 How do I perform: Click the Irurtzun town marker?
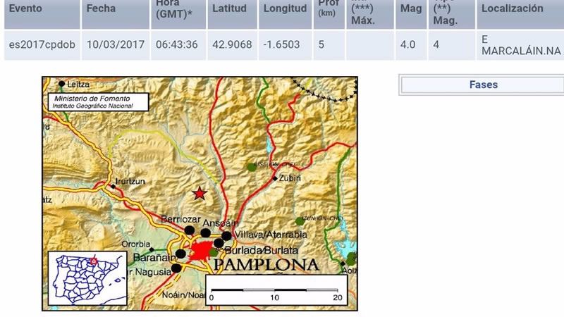point(112,187)
